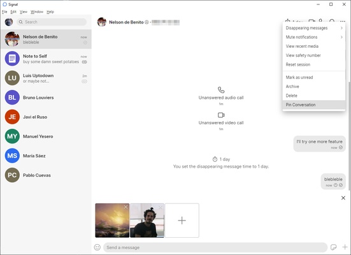Click the JE avatar circle
The height and width of the screenshot is (255, 351).
point(12,117)
